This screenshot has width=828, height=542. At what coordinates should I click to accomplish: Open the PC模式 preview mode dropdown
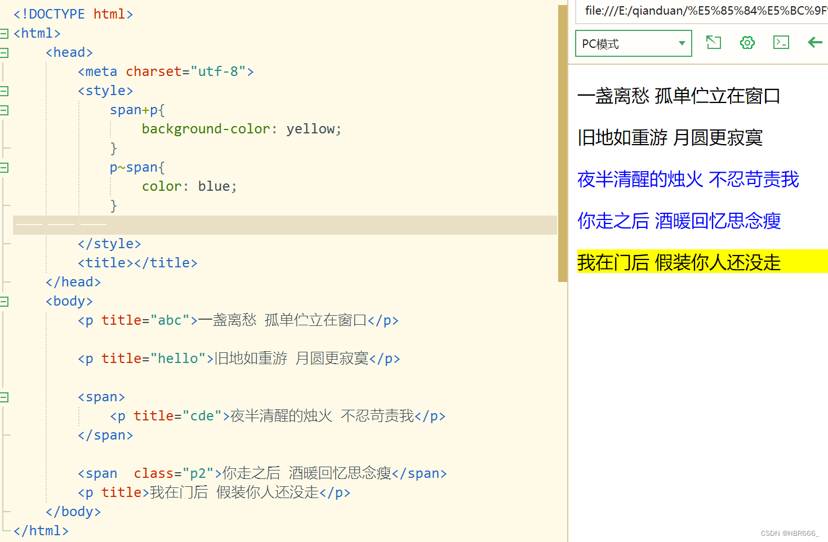click(633, 43)
